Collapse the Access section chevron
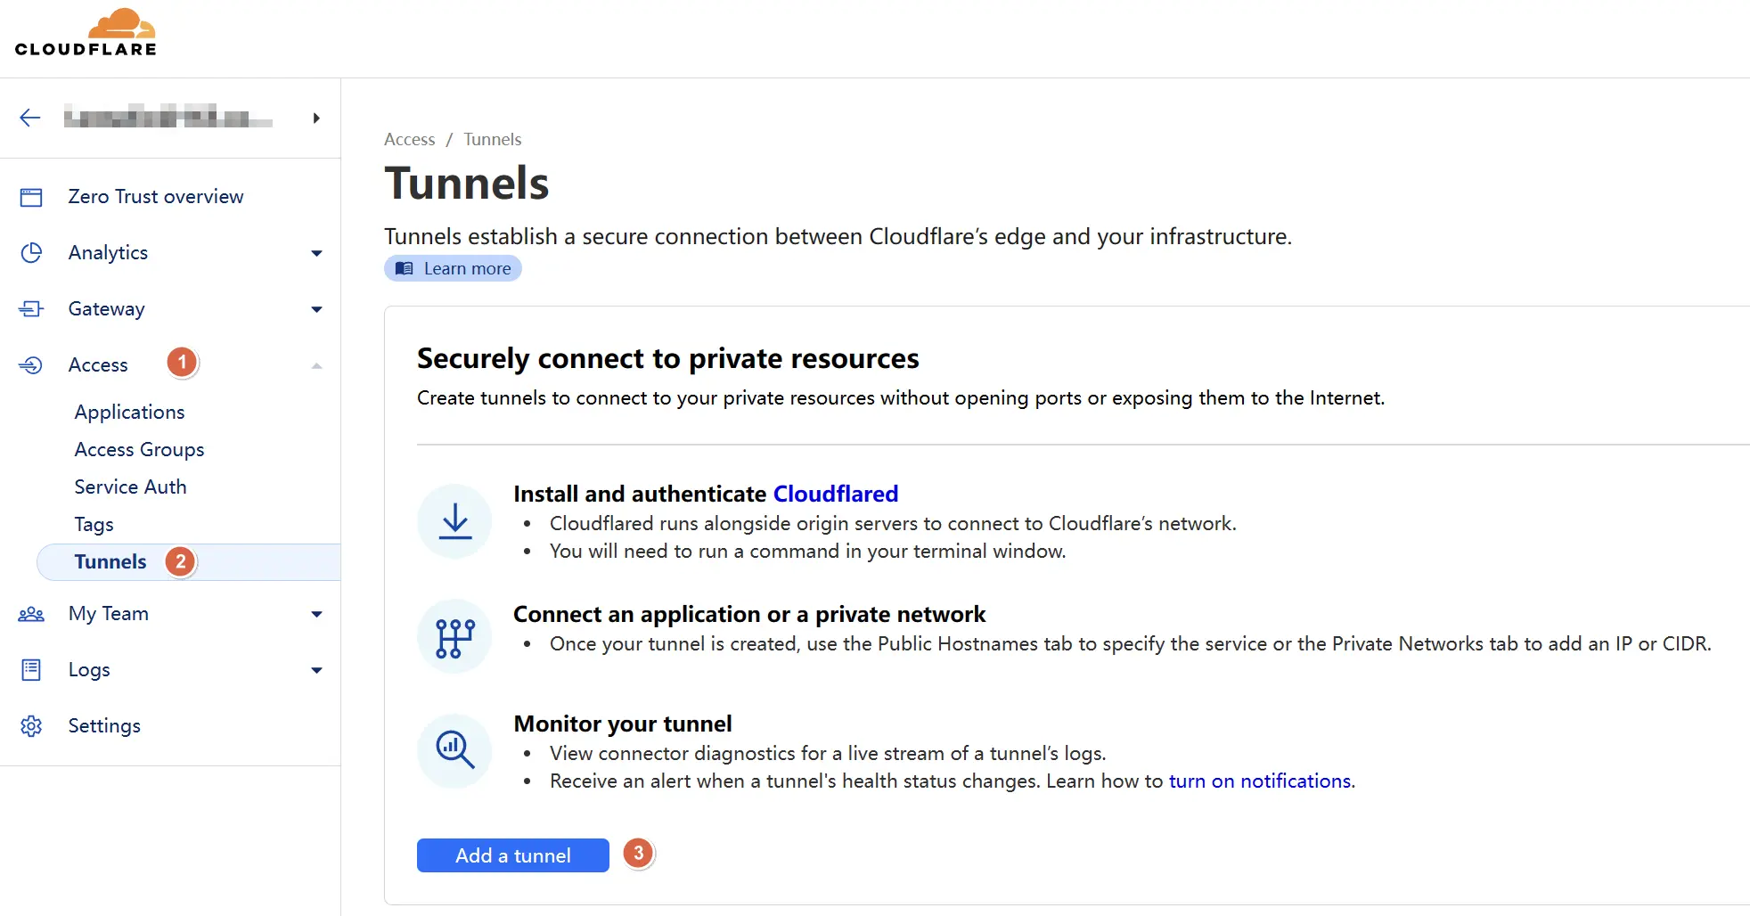Screen dimensions: 1750x916 (x=316, y=365)
